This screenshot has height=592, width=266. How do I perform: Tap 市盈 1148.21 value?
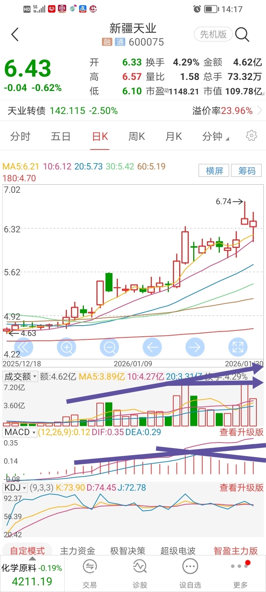pos(173,91)
